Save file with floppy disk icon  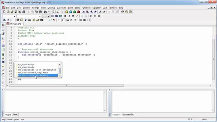(16, 12)
